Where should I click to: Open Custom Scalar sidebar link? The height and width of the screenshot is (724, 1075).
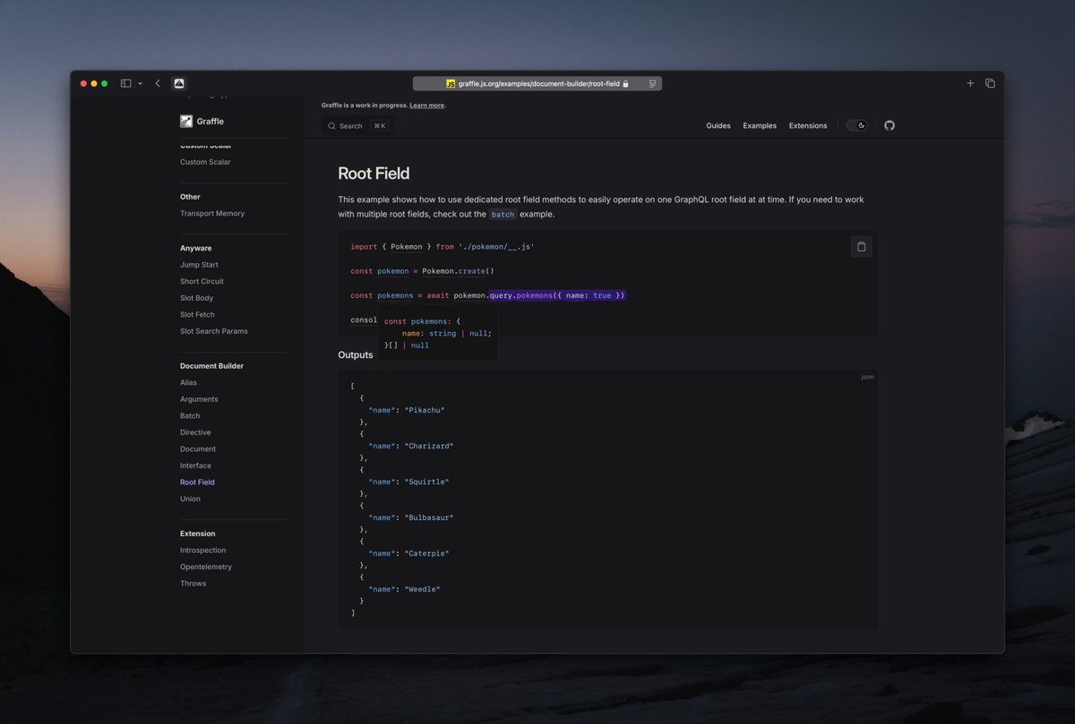(205, 162)
